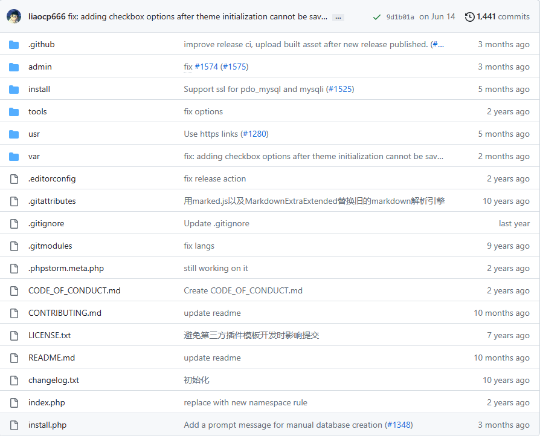Viewport: 540px width, 438px height.
Task: Click liaocp666's avatar image
Action: tap(14, 16)
